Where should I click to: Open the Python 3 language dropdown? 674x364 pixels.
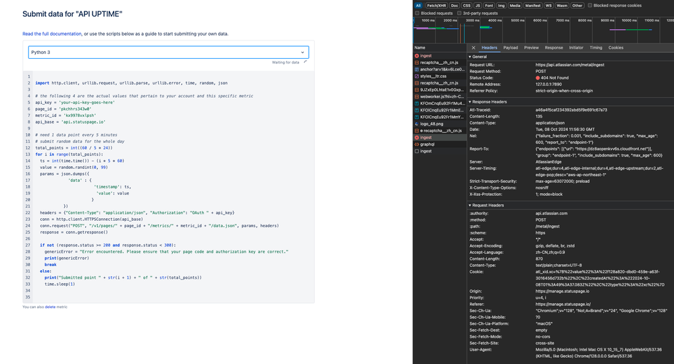[169, 53]
